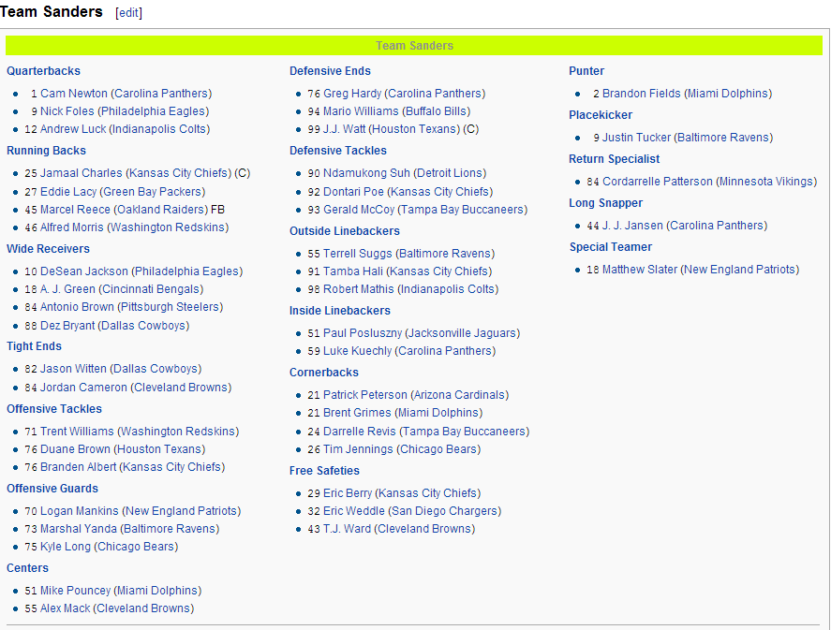The width and height of the screenshot is (831, 630).
Task: Follow the Nick Foles link
Action: tap(67, 111)
